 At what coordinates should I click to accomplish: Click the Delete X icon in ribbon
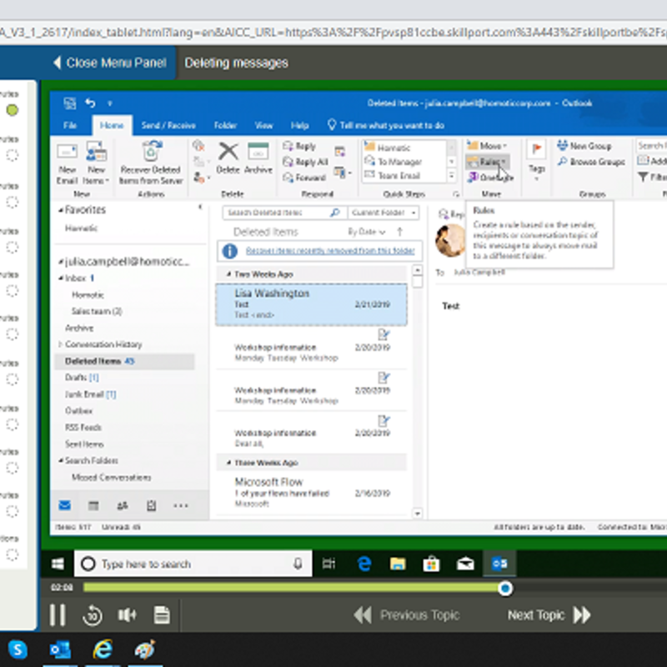tap(228, 158)
